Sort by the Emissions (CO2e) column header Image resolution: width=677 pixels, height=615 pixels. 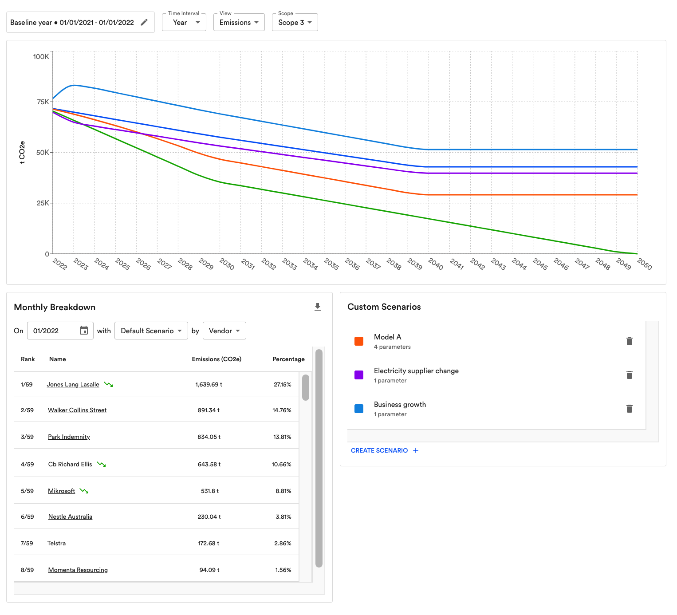click(x=216, y=359)
